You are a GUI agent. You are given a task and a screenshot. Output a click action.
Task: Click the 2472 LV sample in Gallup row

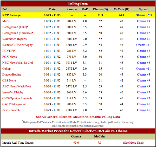[71, 69]
